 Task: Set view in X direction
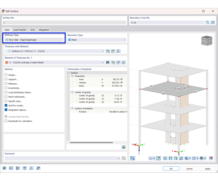pos(165,158)
